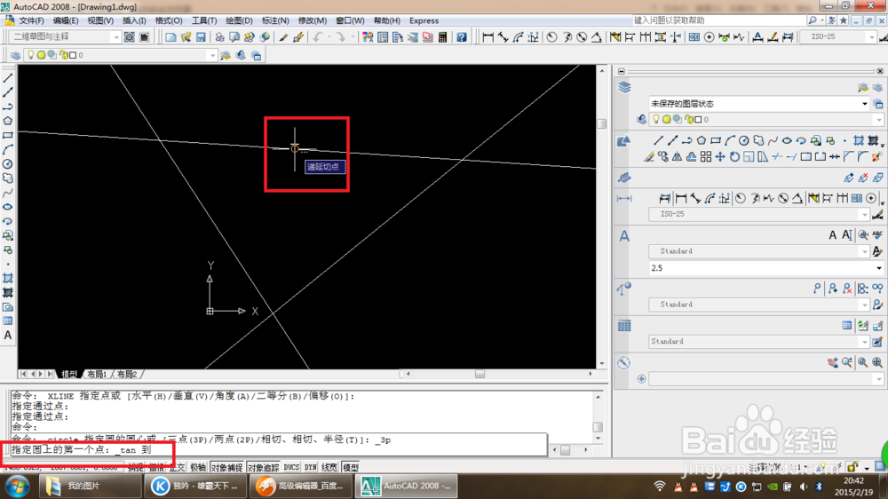Open the 绘图(D) Draw menu
Screen dimensions: 888x499
tap(239, 20)
